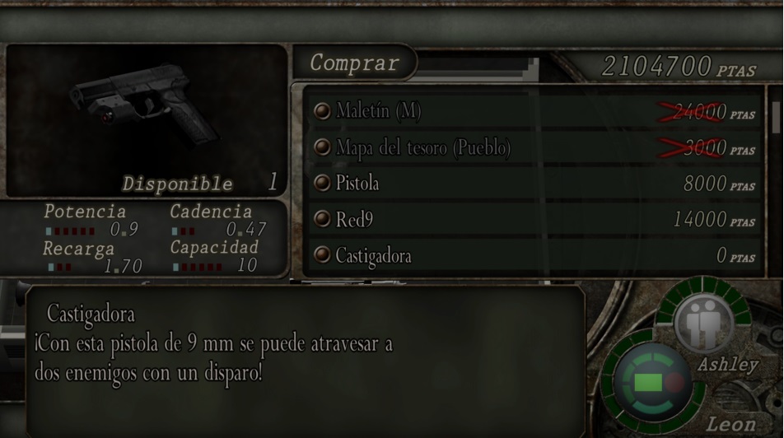Click the Castigadora description text box
This screenshot has height=438, width=784.
305,361
